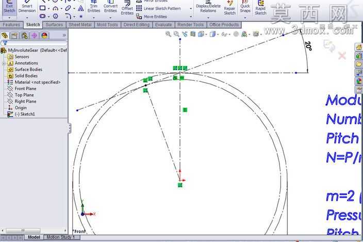Select the Sketch Fillet tool
Image resolution: width=363 pixels, height=242 pixels.
click(x=68, y=16)
